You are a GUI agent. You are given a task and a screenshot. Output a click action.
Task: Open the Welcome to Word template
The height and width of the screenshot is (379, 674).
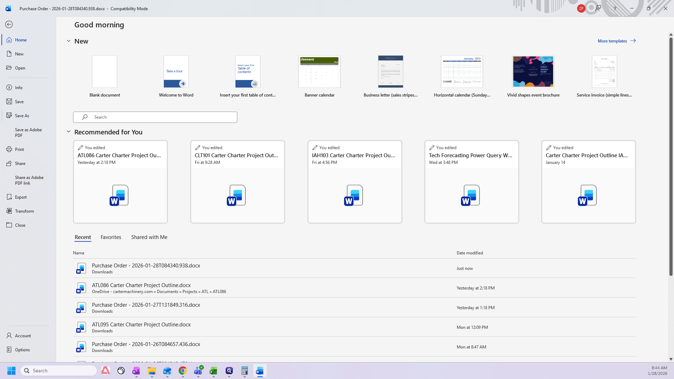(176, 77)
